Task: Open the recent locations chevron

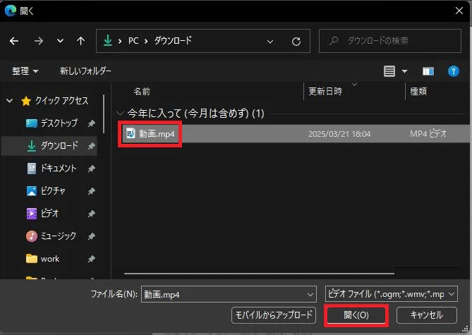Action: 60,41
